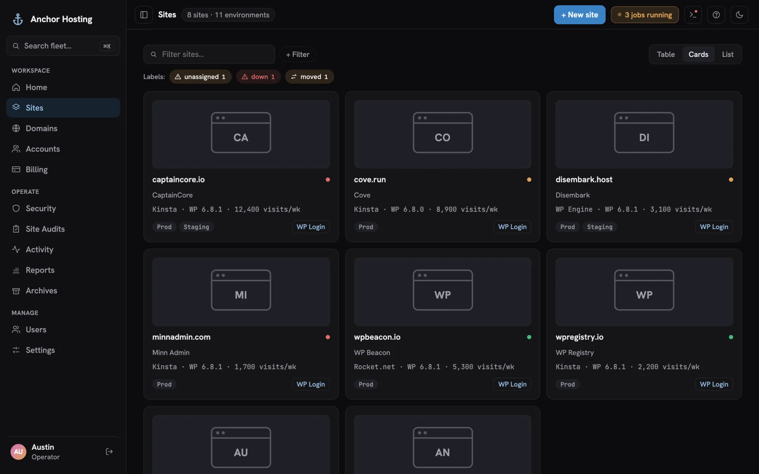Screen dimensions: 759x474
Task: Switch to Table view
Action: click(x=666, y=54)
